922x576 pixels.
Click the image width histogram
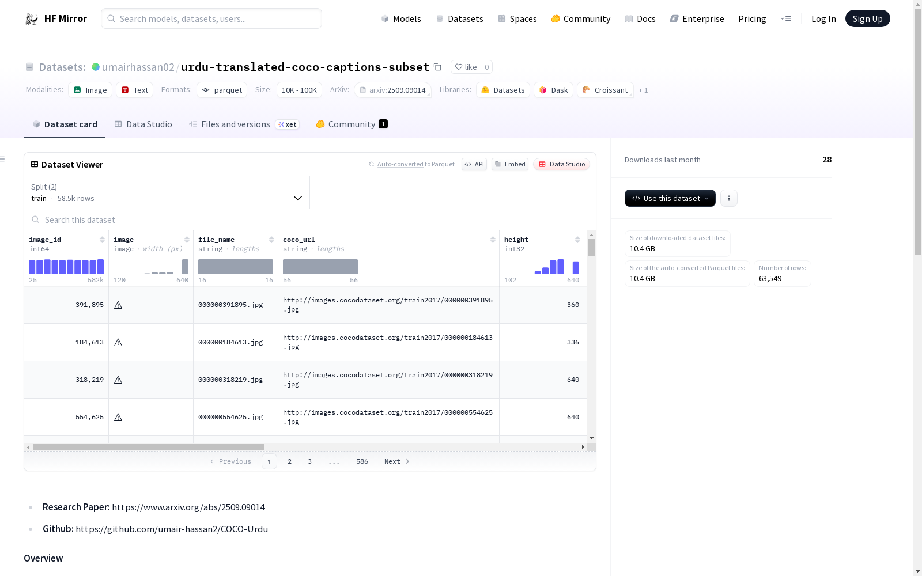[151, 267]
